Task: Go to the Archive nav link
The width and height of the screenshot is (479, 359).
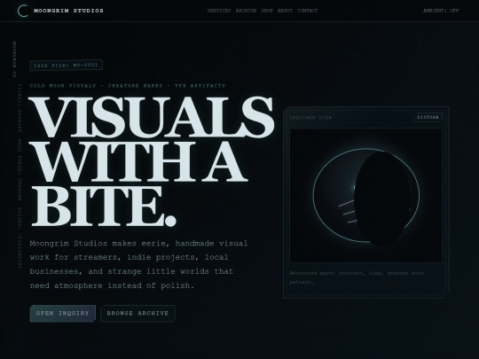Action: click(x=246, y=11)
